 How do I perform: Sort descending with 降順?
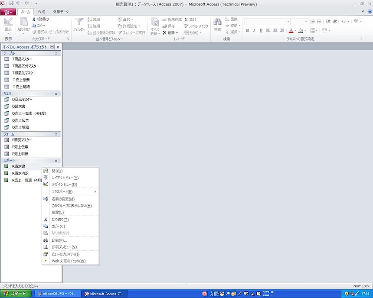(94, 26)
